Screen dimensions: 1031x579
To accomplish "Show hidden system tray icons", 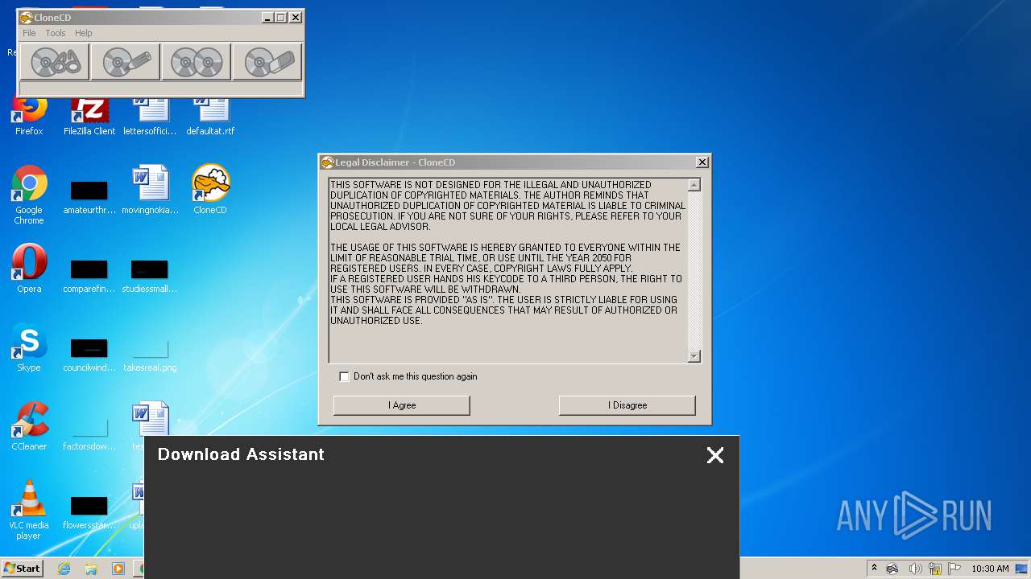I will [874, 569].
